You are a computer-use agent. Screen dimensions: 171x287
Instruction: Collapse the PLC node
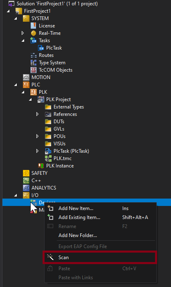[16, 85]
